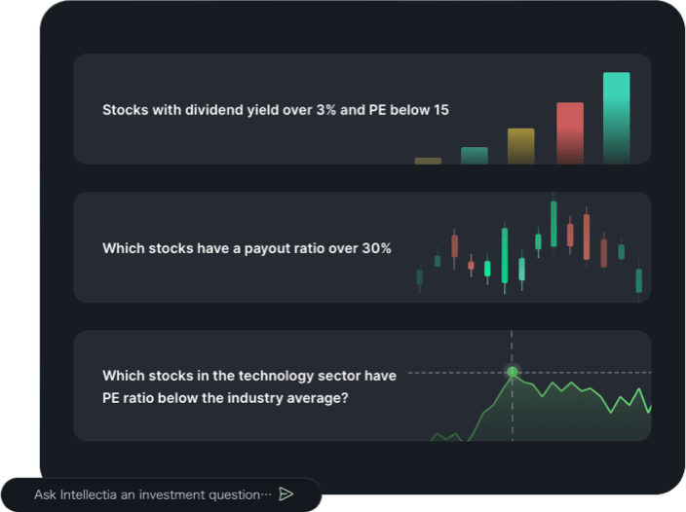This screenshot has height=512, width=686.
Task: Click the tallest red candlestick on the right
Action: coord(587,237)
